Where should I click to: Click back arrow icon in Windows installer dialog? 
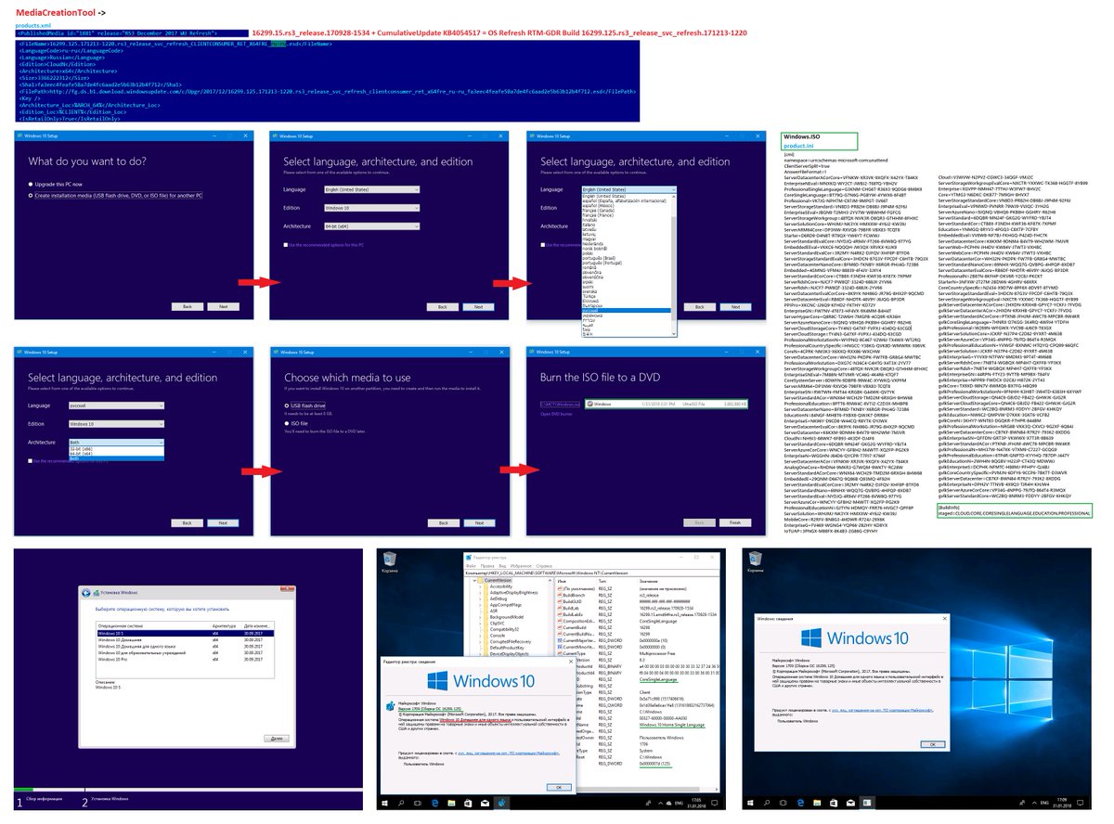pos(85,593)
